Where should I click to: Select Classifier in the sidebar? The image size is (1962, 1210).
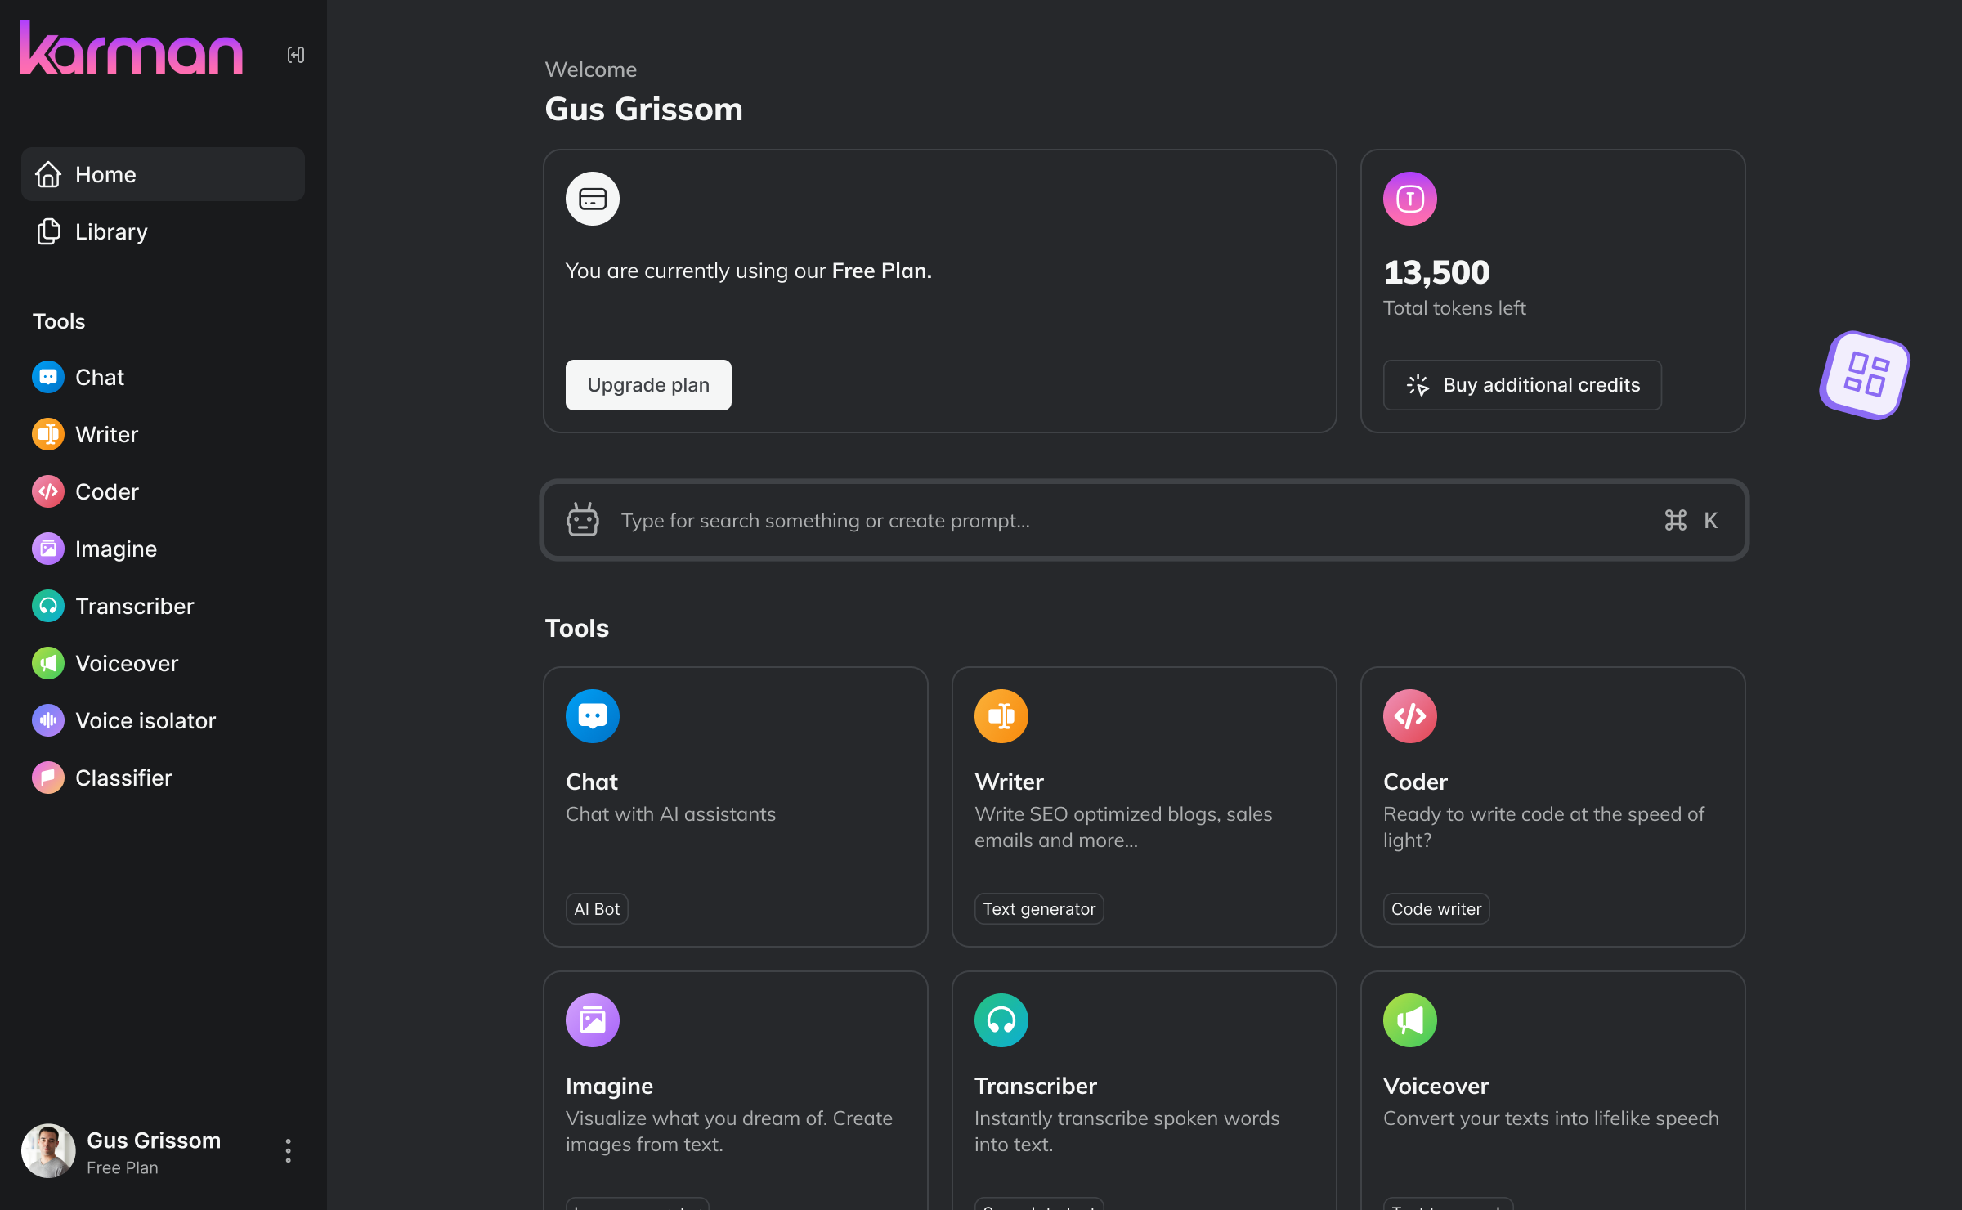click(123, 778)
